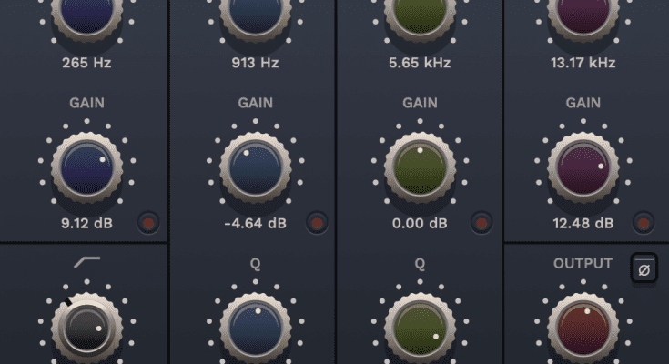Click the magenta gain knob above 12.48 dB
669x364 pixels.
[x=583, y=166]
